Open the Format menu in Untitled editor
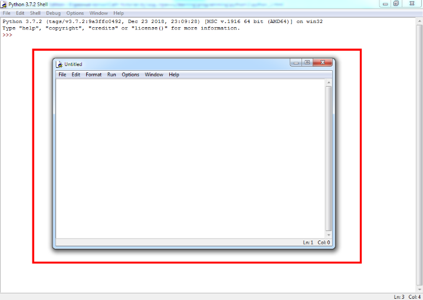 pos(93,75)
